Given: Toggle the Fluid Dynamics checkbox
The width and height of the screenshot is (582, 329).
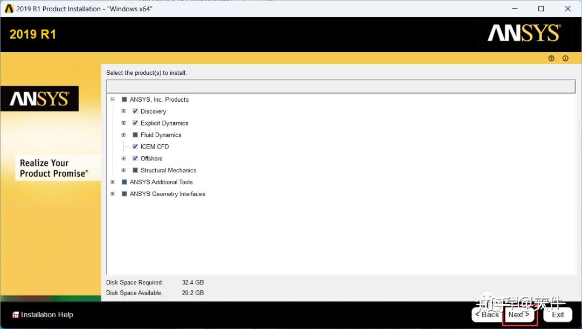Looking at the screenshot, I should (x=135, y=135).
